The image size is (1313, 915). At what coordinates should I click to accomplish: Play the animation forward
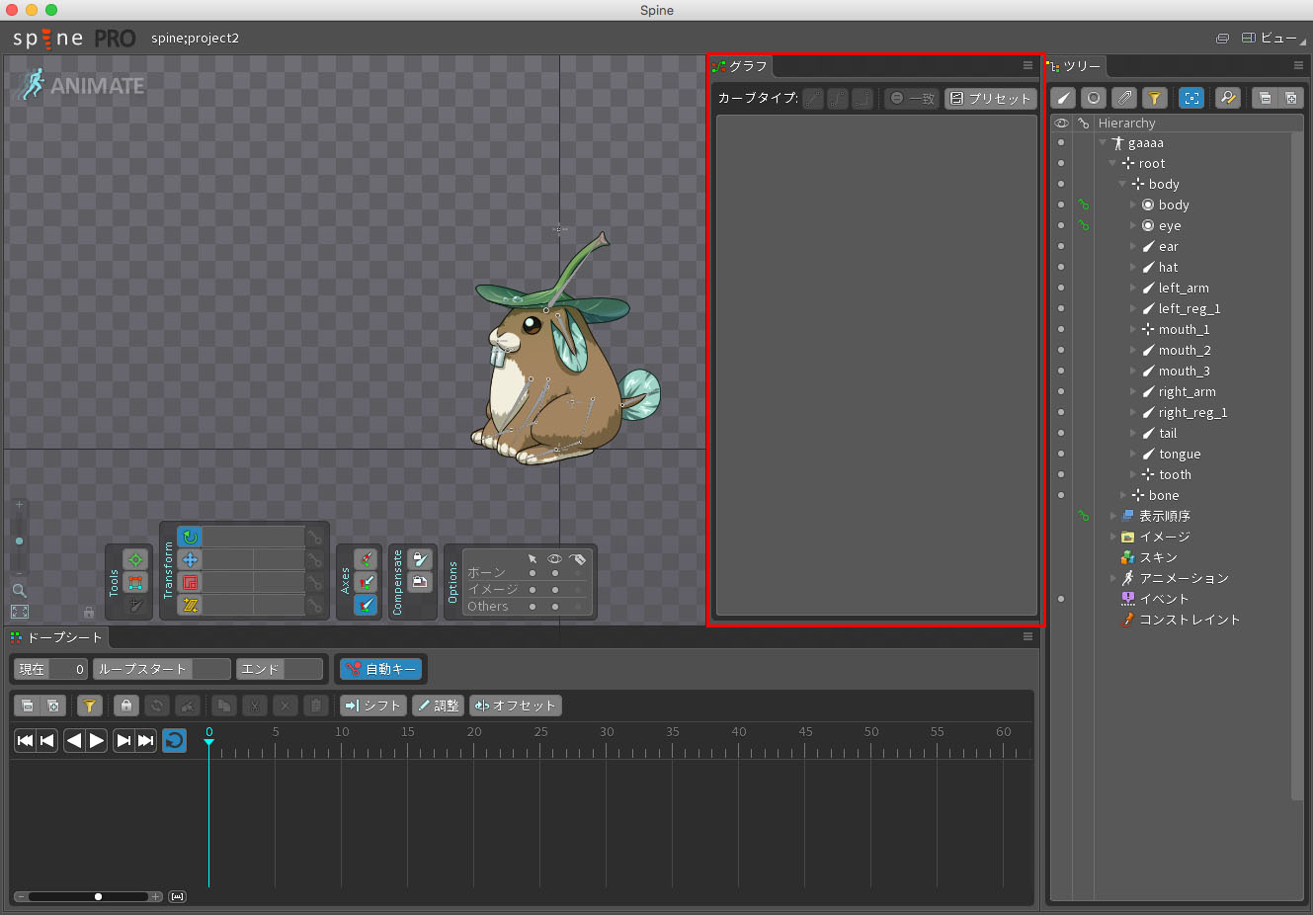[x=97, y=740]
